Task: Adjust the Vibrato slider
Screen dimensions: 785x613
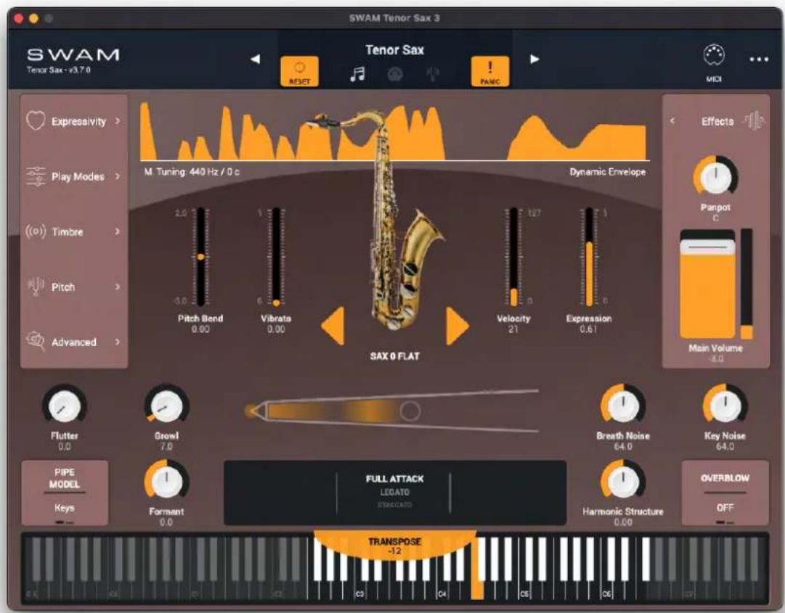Action: 276,257
